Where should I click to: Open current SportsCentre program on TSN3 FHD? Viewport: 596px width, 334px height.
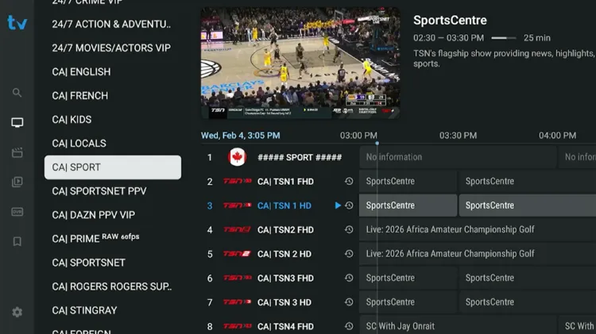pos(408,278)
